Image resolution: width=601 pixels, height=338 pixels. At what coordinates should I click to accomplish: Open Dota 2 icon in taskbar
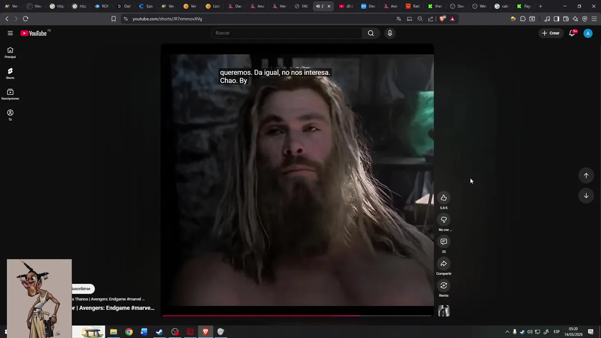pyautogui.click(x=190, y=332)
